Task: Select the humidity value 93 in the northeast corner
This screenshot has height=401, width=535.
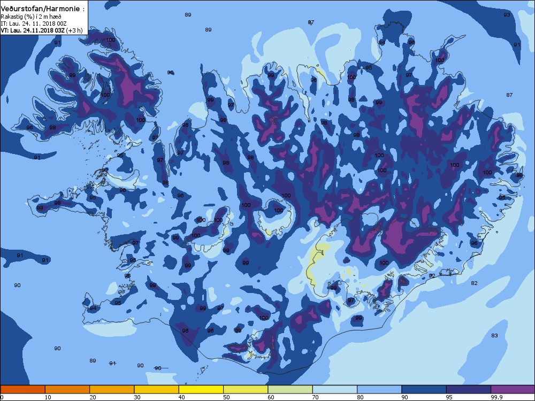Action: coord(507,14)
